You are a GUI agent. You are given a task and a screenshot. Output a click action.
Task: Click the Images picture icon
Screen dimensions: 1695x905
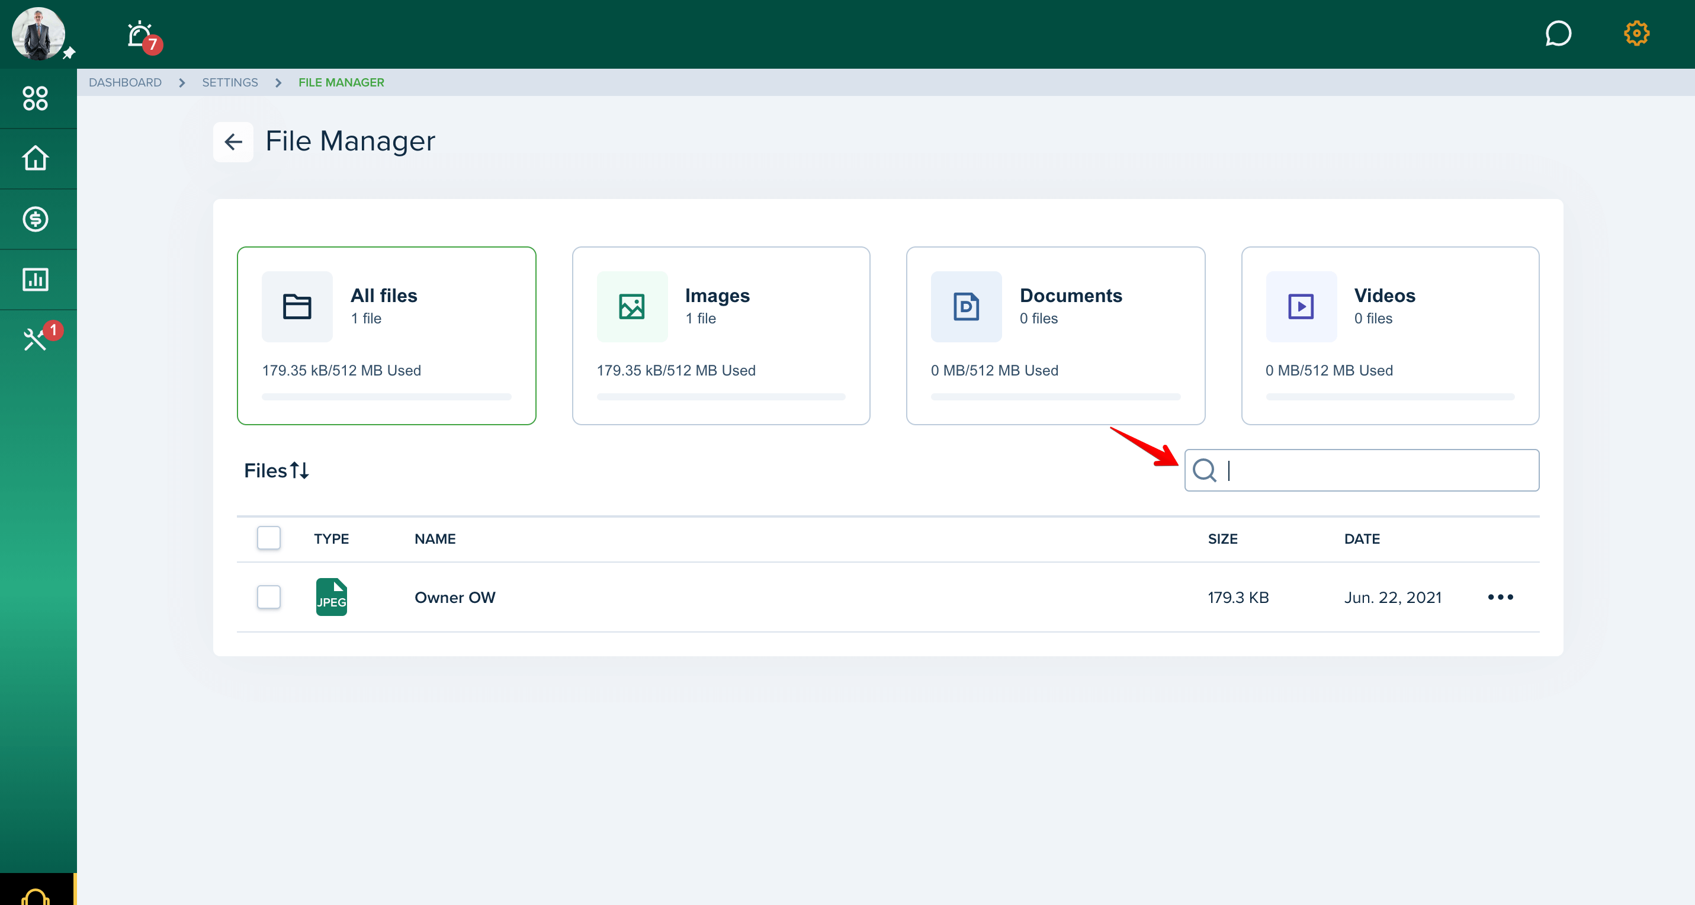coord(632,307)
